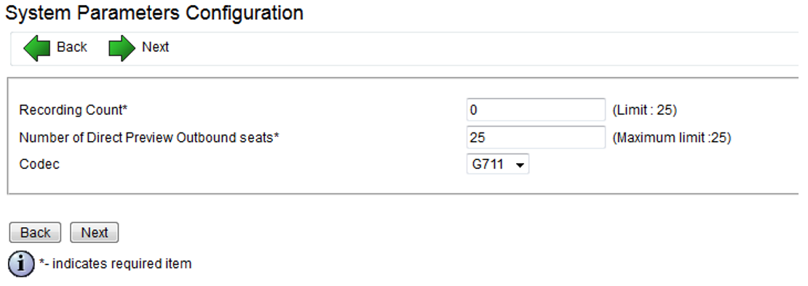Click the System Parameters Configuration heading
808x286 pixels.
[154, 13]
